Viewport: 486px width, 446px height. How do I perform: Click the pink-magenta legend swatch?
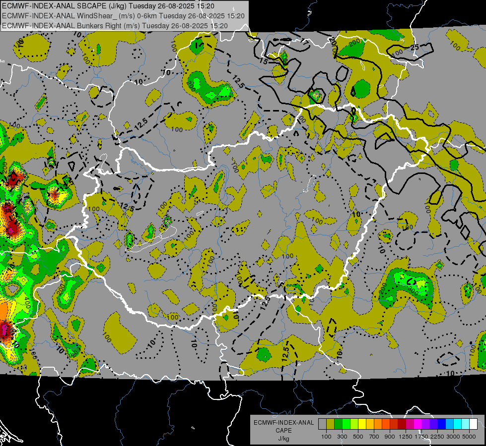(410, 424)
